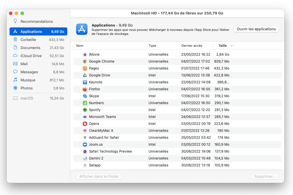The image size is (293, 195).
Task: Minimize window with yellow button
Action: (16, 13)
